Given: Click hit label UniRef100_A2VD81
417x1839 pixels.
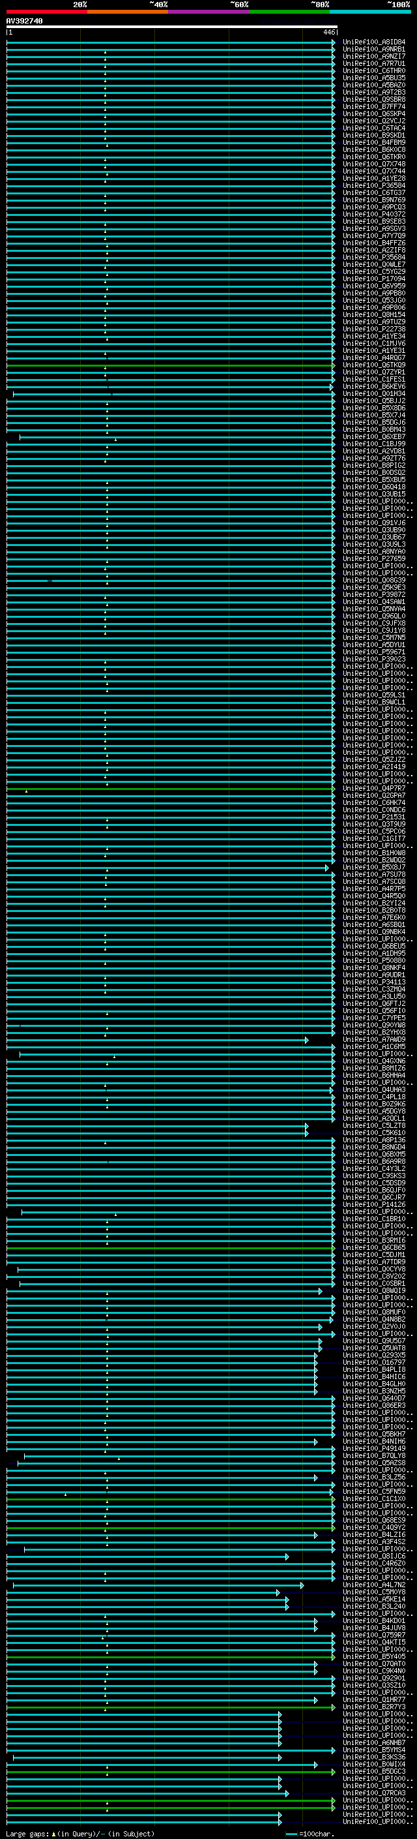Looking at the screenshot, I should [373, 451].
